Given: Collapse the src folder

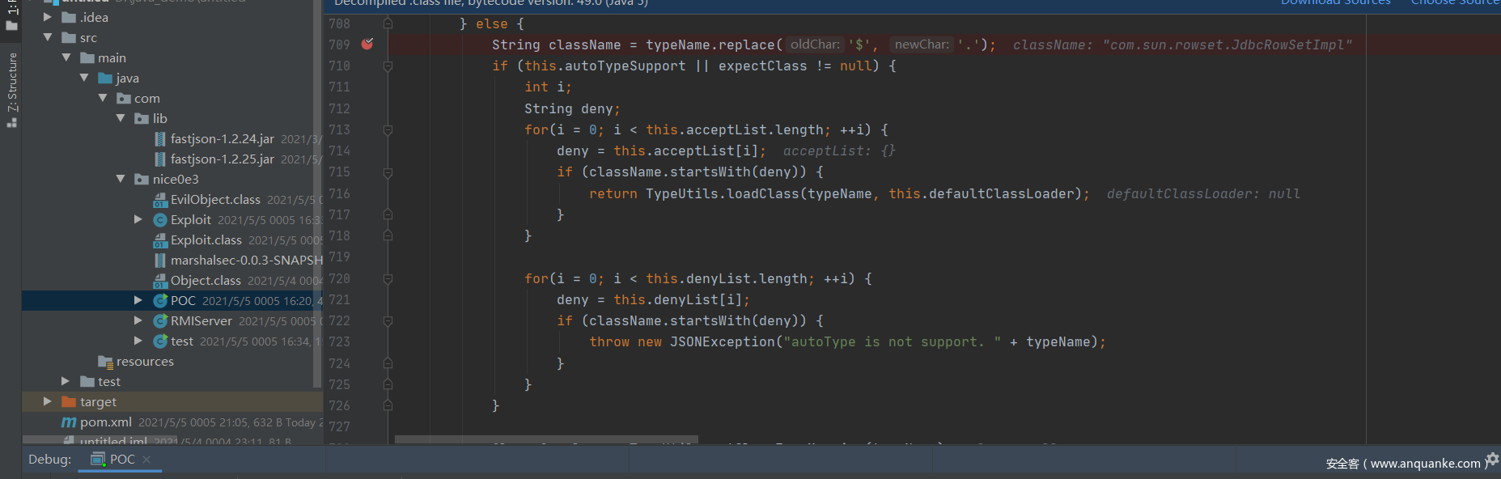Looking at the screenshot, I should pos(48,37).
